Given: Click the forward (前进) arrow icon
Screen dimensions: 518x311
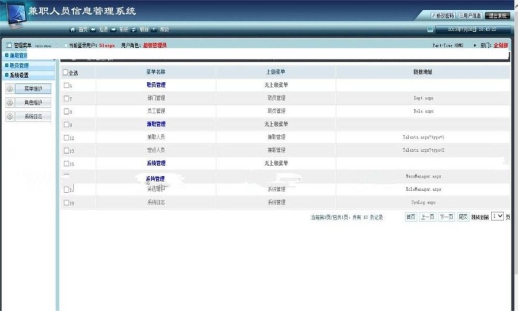Looking at the screenshot, I should [113, 29].
